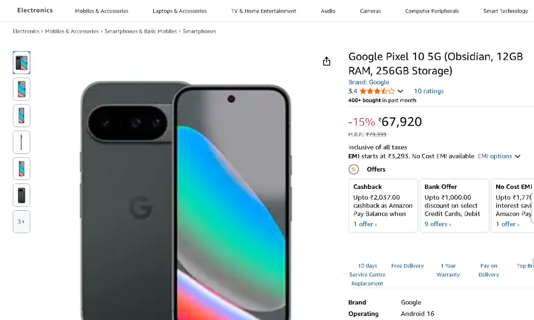Click the Free Delivery feature link
Viewport: 534px width, 320px height.
[x=407, y=266]
